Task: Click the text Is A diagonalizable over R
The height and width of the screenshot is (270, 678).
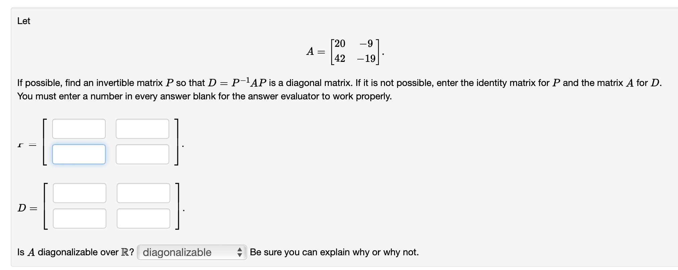Action: pos(75,252)
